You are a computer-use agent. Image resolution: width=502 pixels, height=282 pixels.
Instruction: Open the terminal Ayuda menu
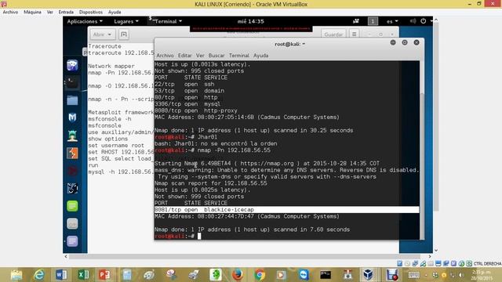tap(261, 56)
